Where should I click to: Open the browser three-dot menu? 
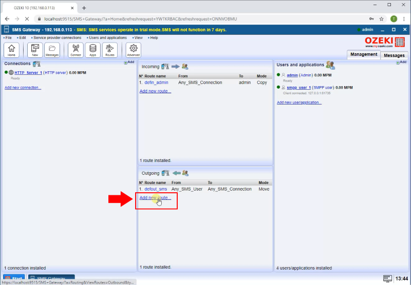(x=404, y=19)
